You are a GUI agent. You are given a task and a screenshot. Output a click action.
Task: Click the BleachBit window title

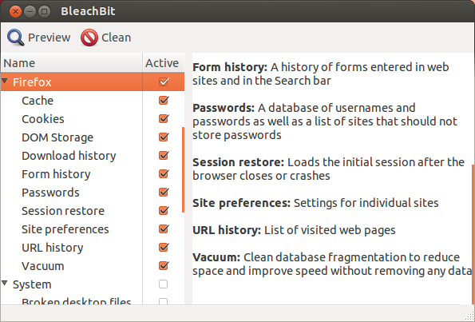click(x=88, y=11)
